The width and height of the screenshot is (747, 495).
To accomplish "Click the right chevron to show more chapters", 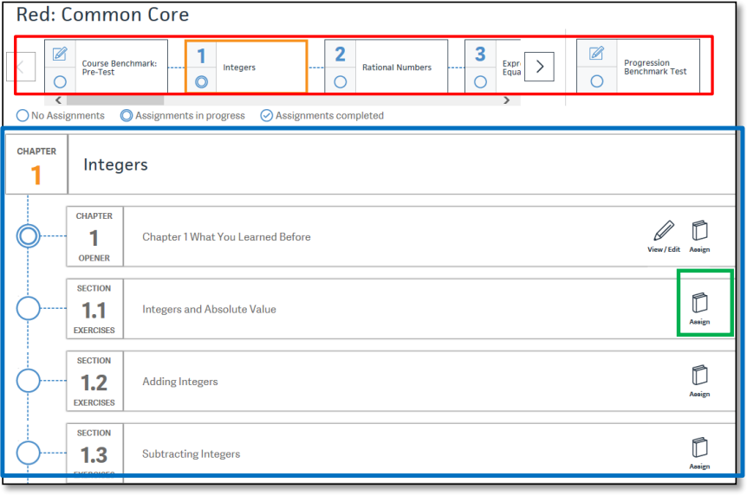I will click(539, 67).
